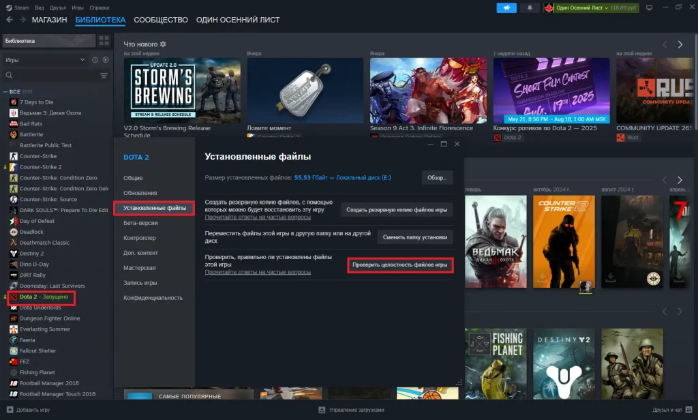Open the backup FAQ link
The height and width of the screenshot is (420, 698).
[258, 217]
